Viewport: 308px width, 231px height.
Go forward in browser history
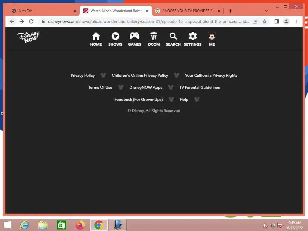click(22, 21)
